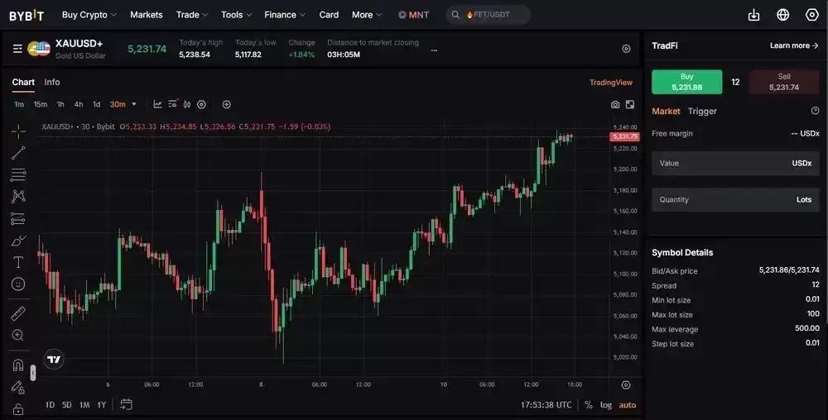Image resolution: width=828 pixels, height=420 pixels.
Task: Expand the Tools menu
Action: 236,15
